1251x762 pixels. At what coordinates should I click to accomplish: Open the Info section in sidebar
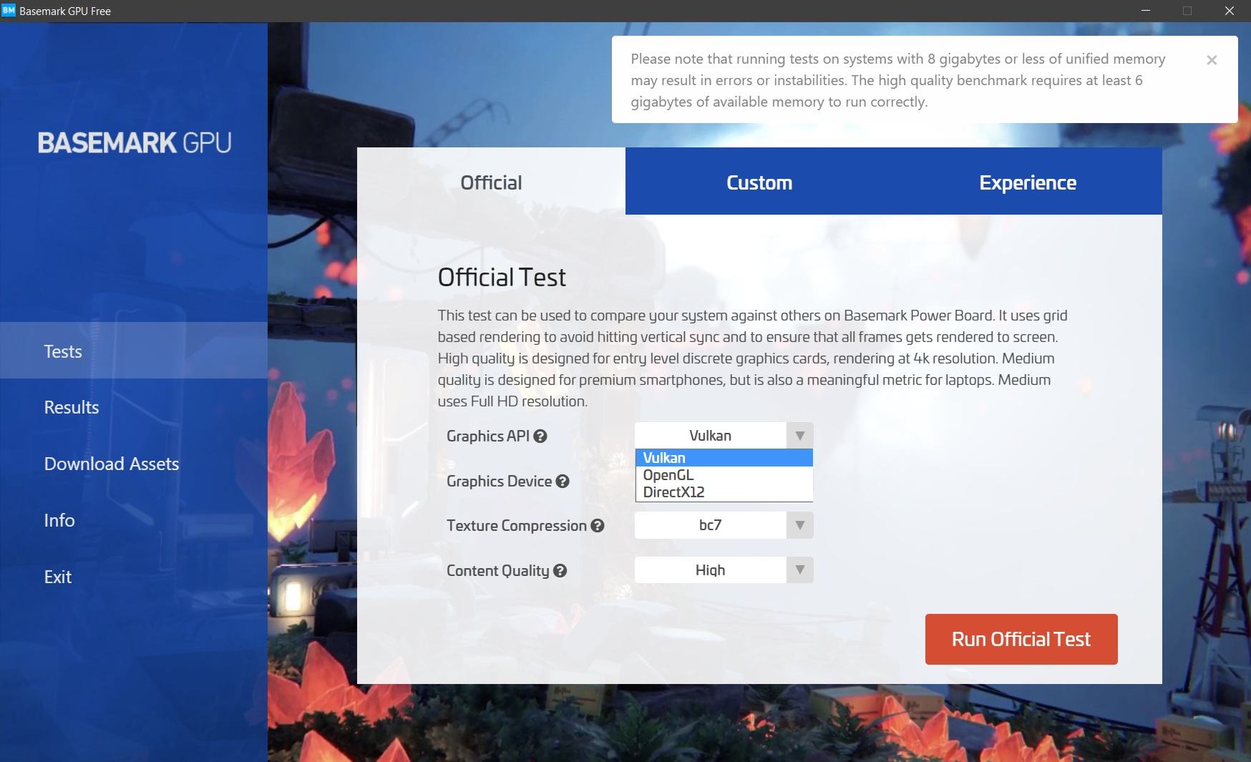tap(134, 520)
